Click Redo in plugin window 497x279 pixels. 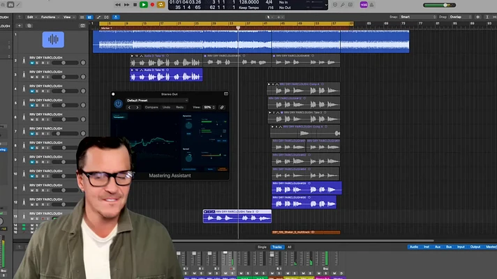coord(179,107)
